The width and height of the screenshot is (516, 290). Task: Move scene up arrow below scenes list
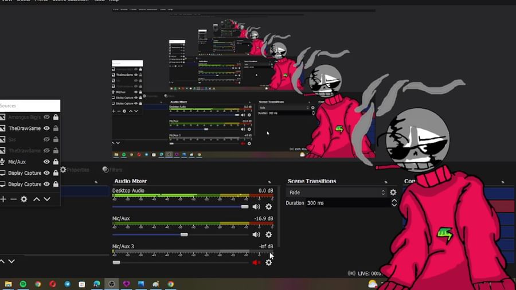click(x=2, y=261)
